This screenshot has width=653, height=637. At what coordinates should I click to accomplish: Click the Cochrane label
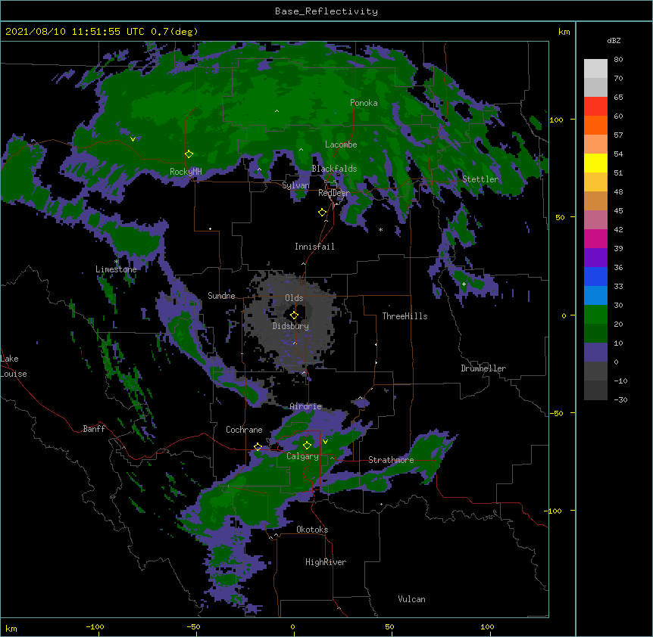(x=244, y=430)
